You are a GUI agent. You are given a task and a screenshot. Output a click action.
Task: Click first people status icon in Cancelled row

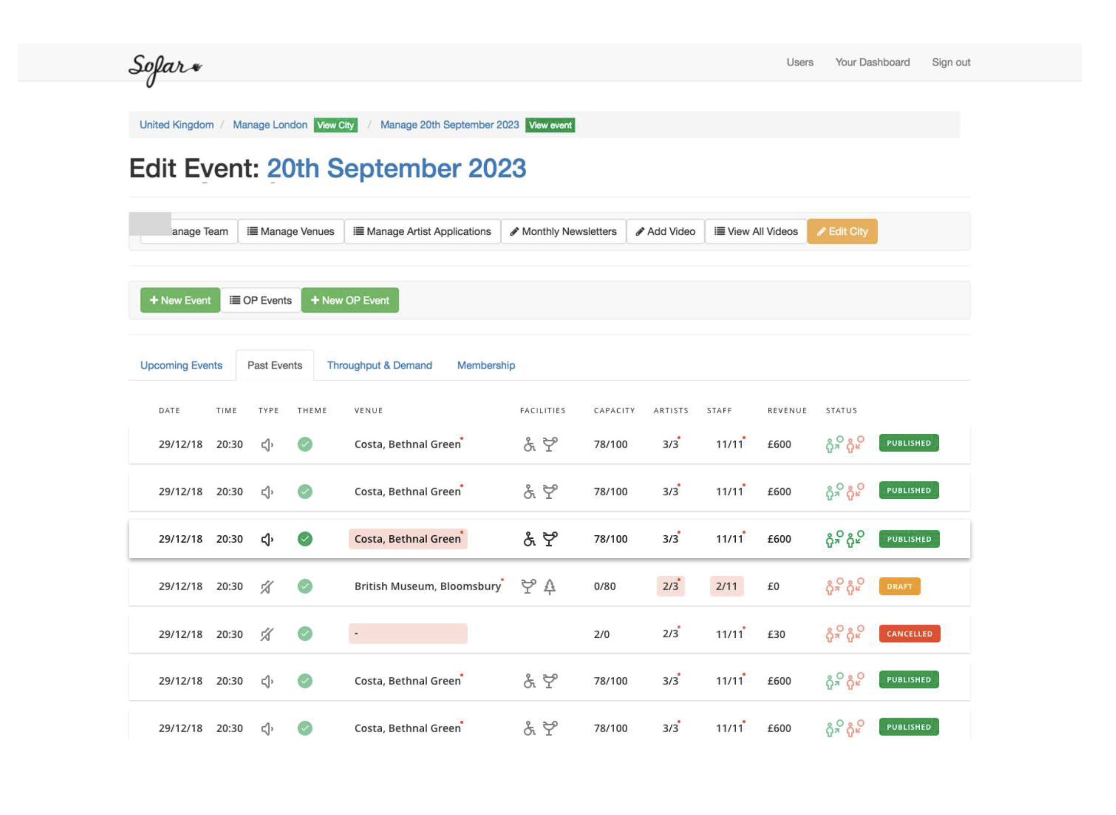click(835, 633)
